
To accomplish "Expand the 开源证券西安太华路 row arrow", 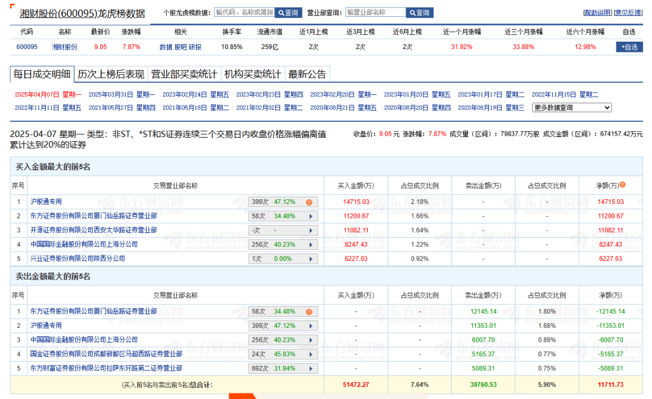I will [311, 231].
